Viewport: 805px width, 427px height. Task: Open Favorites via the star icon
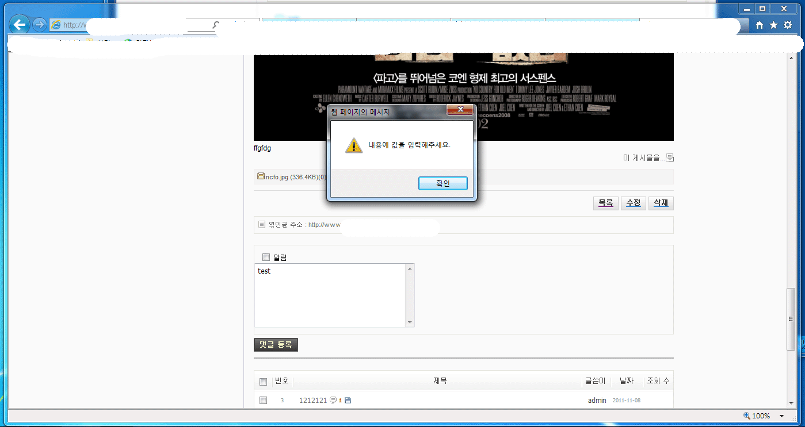773,25
